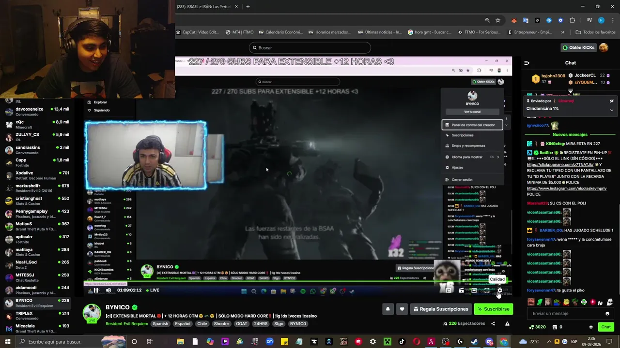This screenshot has width=620, height=348.
Task: Open Chrome media controls icon
Action: point(589,20)
